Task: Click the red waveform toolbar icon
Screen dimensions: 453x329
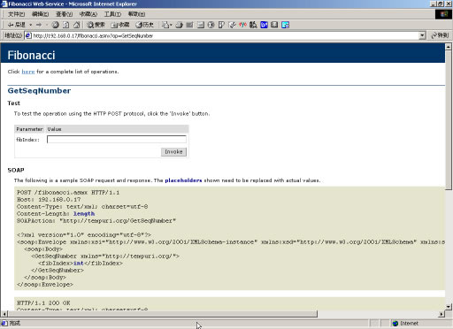Action: coord(242,25)
